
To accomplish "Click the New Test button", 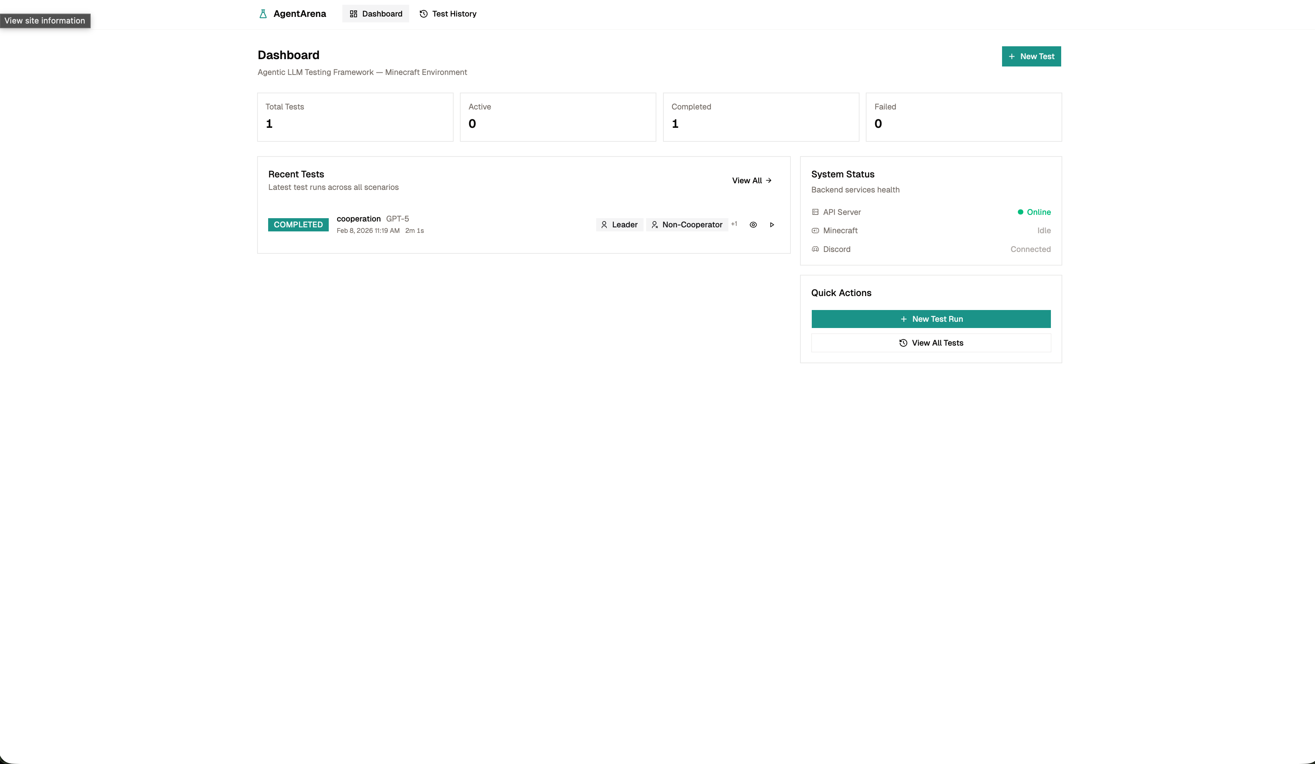I will pos(1031,56).
